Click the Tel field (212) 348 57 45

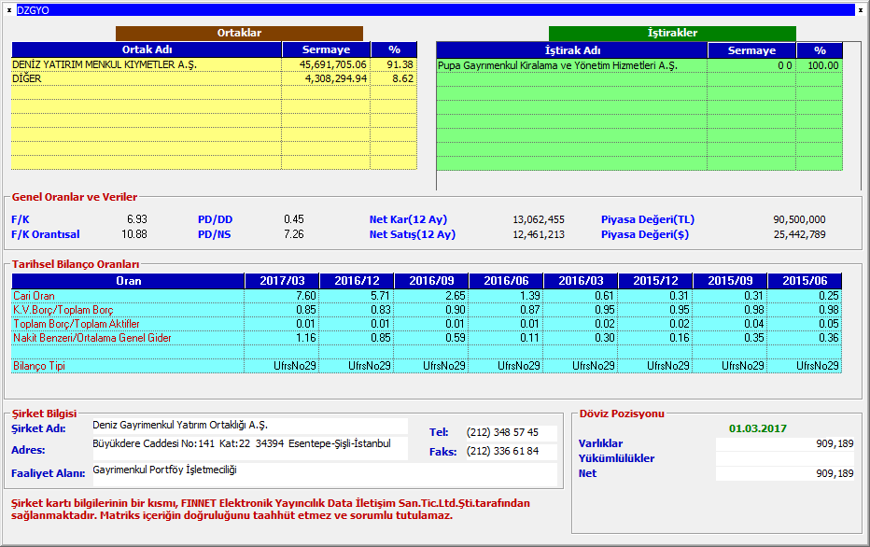[x=511, y=432]
